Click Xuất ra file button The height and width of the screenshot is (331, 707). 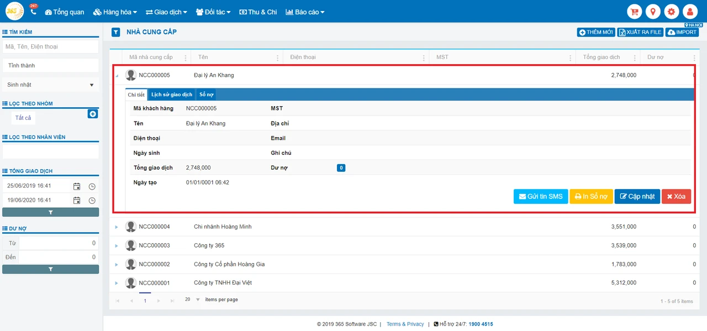coord(641,32)
